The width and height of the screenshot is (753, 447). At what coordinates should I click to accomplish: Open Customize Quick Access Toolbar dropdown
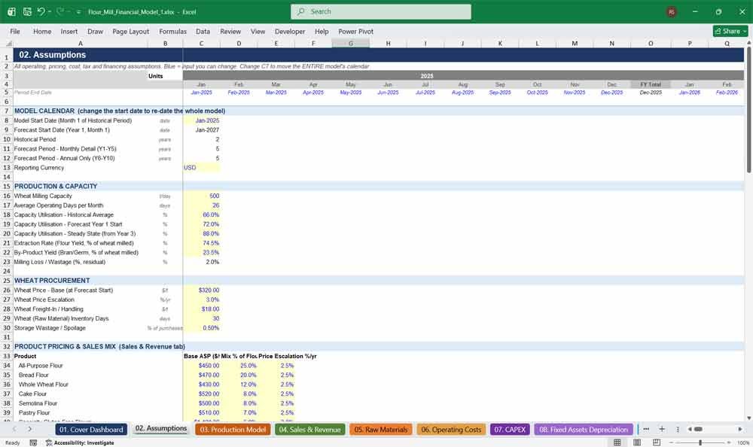click(78, 12)
